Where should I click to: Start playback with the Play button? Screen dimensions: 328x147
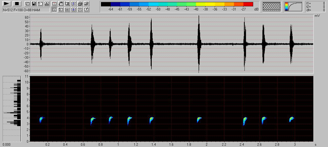6,4
